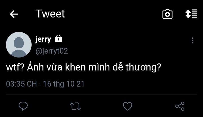The height and width of the screenshot is (117, 203).
Task: Click the 03:35 CH time
Action: pos(21,84)
